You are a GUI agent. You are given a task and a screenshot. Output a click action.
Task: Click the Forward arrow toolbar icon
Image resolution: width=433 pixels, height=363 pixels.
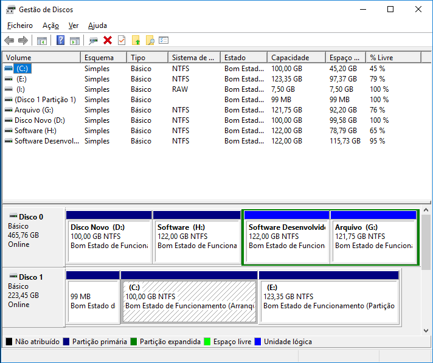(23, 41)
